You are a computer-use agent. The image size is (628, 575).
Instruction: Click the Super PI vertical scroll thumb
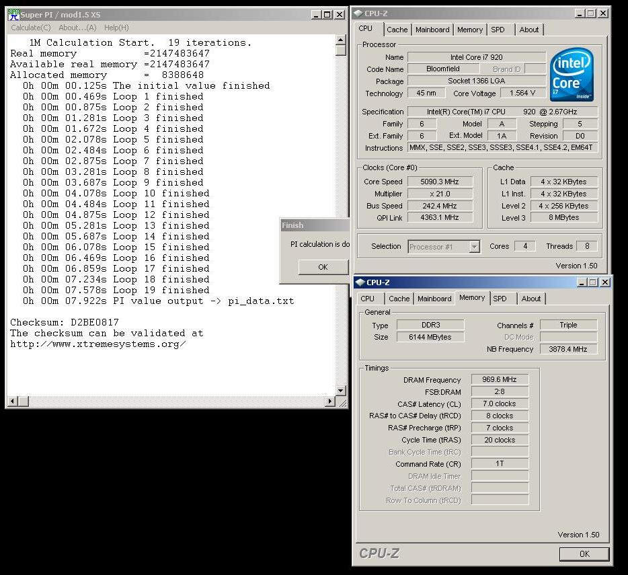click(x=340, y=50)
